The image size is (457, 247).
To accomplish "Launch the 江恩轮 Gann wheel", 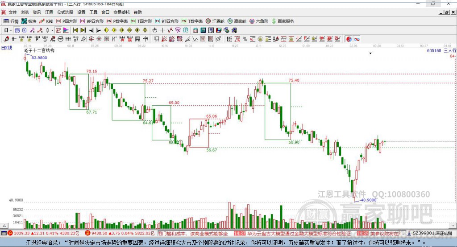I will point(215,21).
